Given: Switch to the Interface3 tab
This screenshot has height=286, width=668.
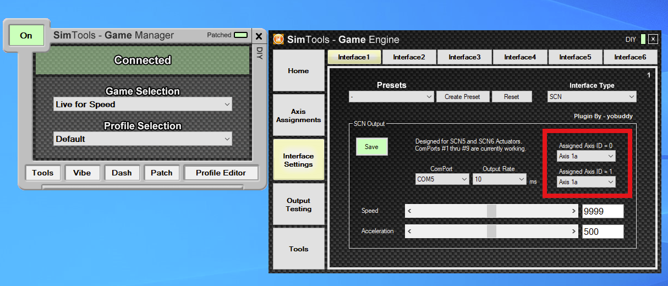Looking at the screenshot, I should click(464, 57).
